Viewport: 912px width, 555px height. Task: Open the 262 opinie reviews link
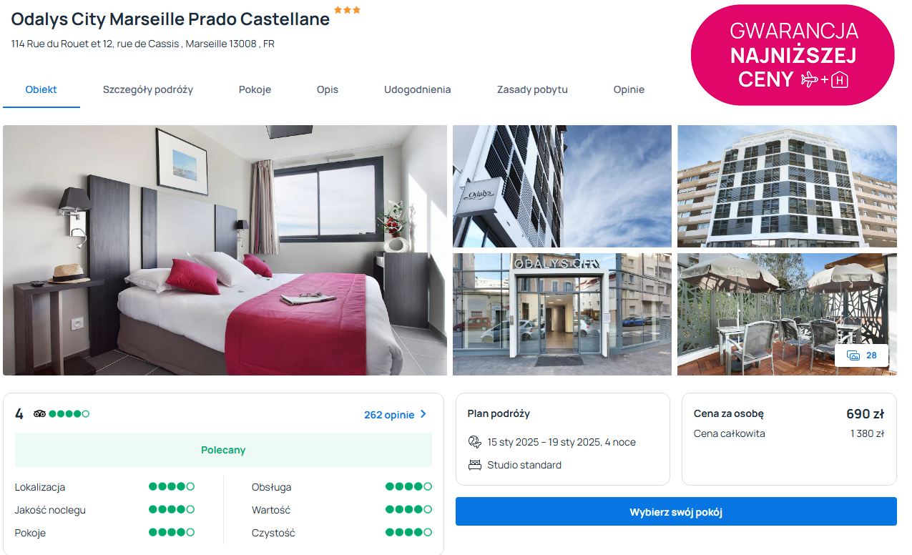point(389,415)
